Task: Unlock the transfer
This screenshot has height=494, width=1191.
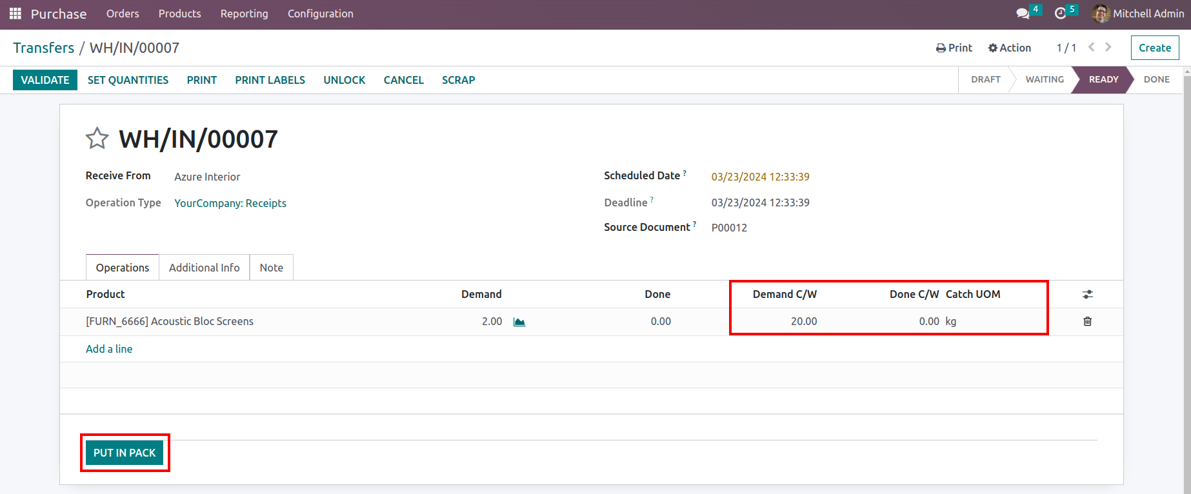Action: pos(345,80)
